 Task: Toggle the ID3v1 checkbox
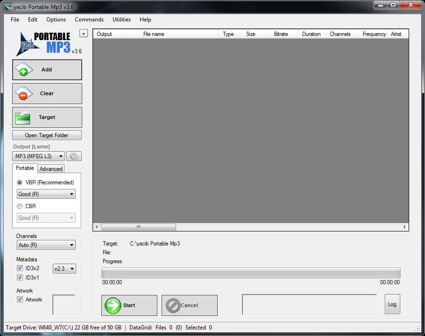(20, 278)
